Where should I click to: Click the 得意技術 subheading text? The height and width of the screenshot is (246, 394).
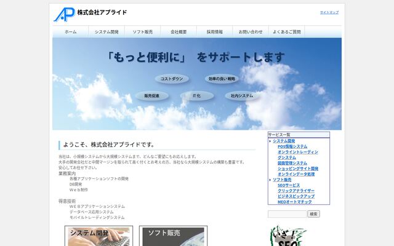tap(67, 201)
